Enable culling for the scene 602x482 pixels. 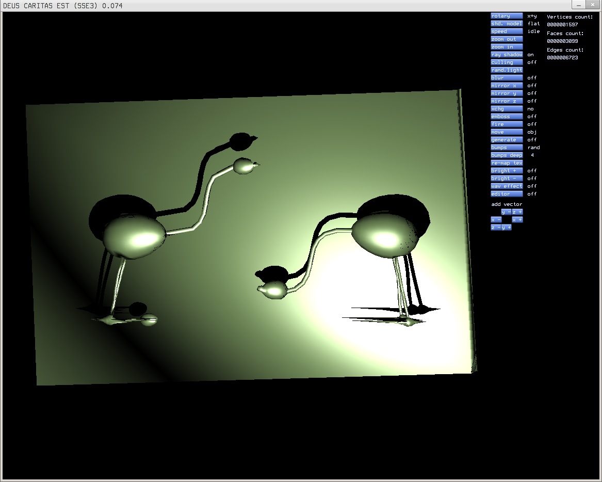point(506,62)
